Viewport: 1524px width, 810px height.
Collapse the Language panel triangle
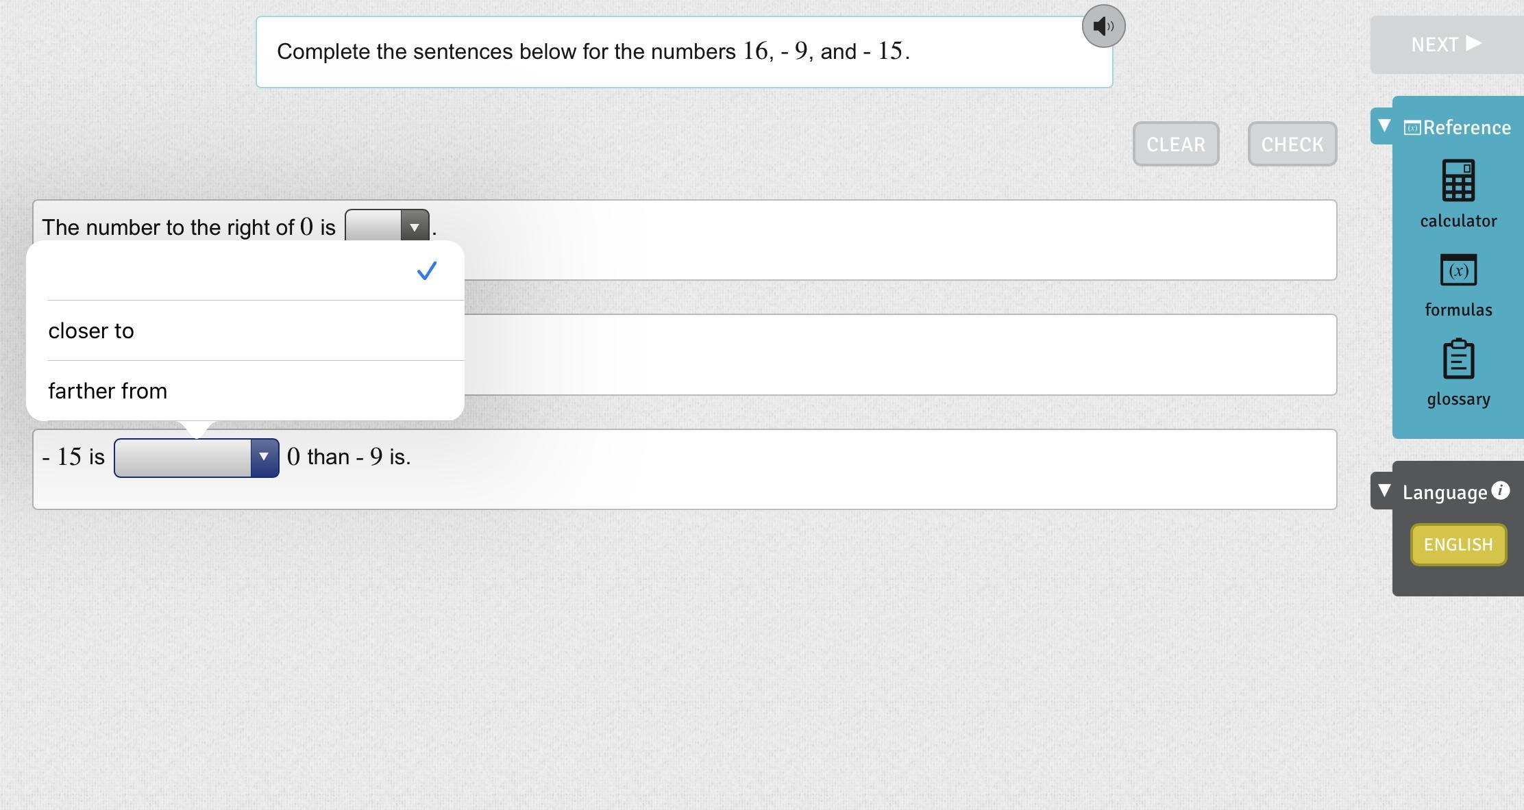[1384, 491]
